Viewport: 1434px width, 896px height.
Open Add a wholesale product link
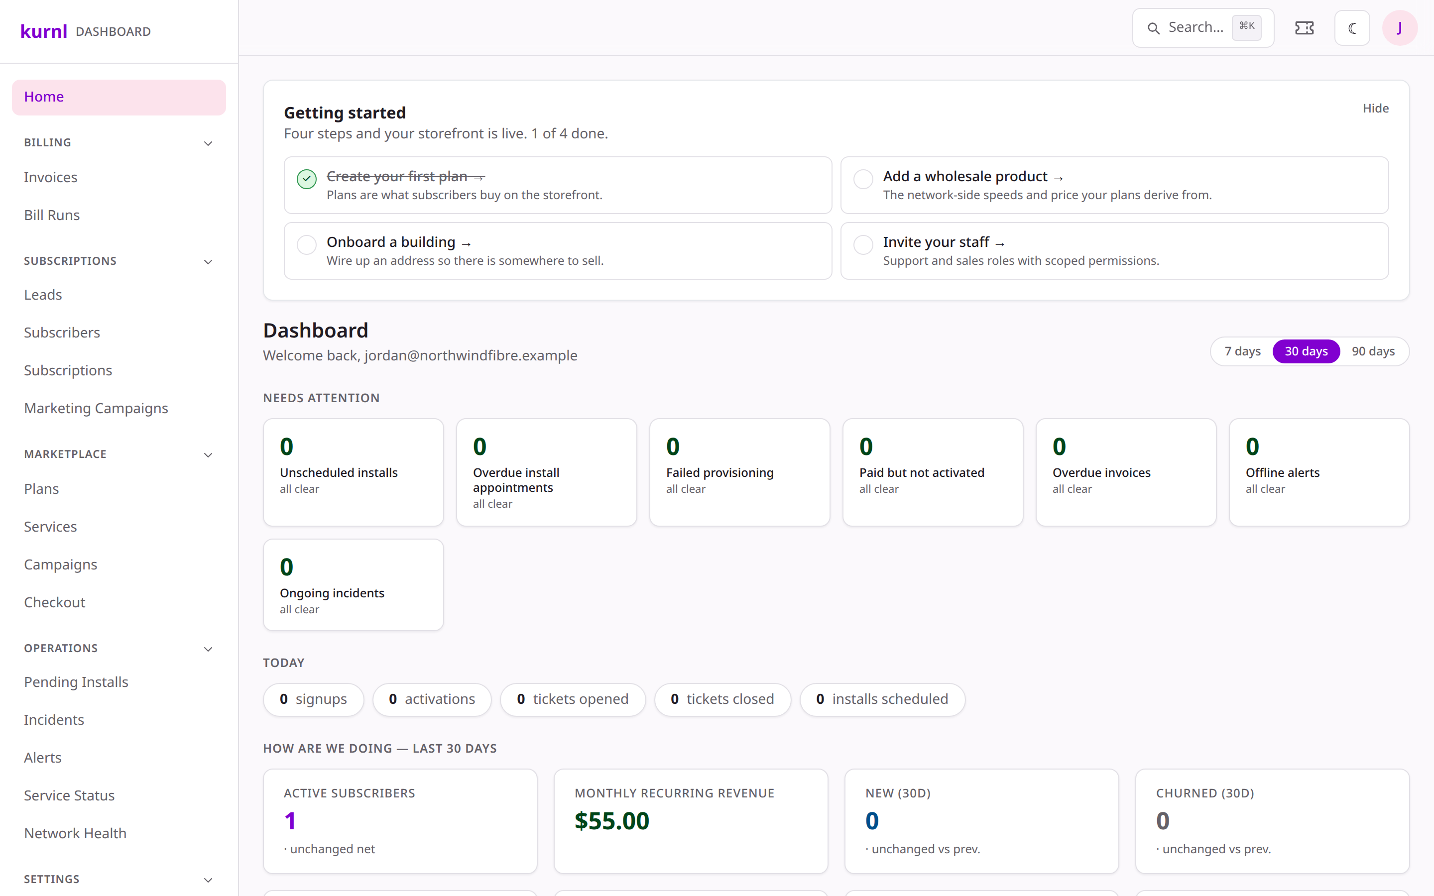(x=973, y=177)
